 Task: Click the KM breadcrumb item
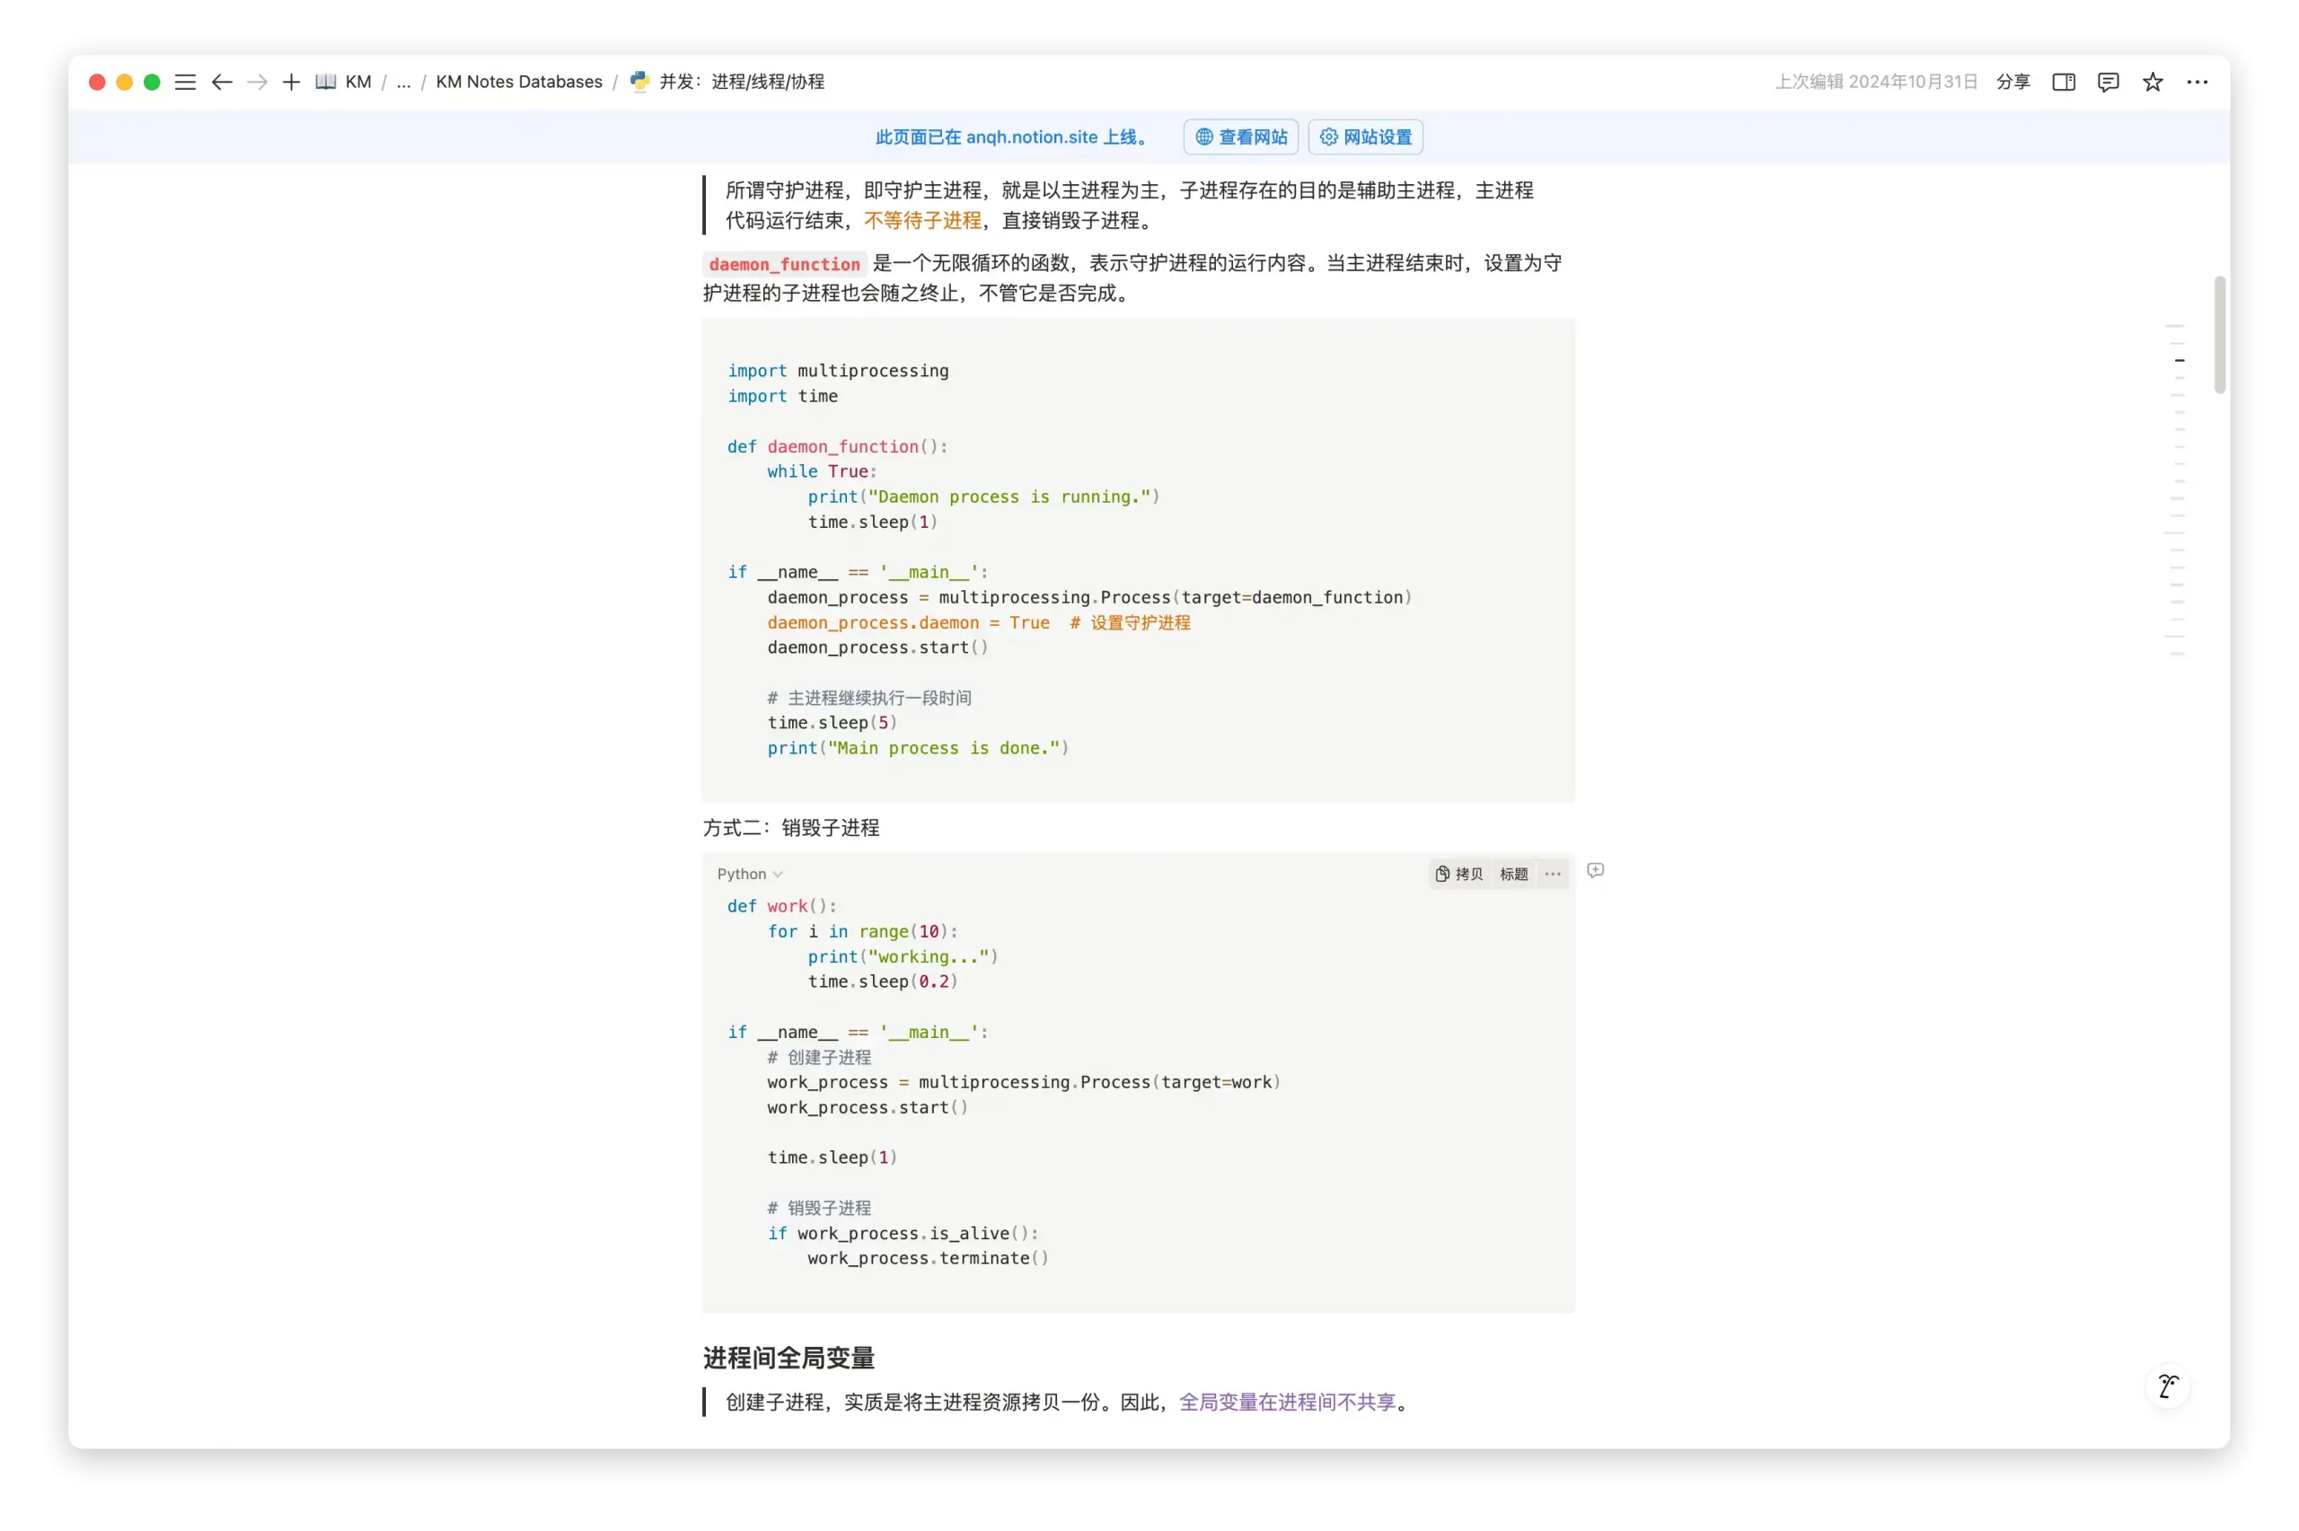point(357,82)
